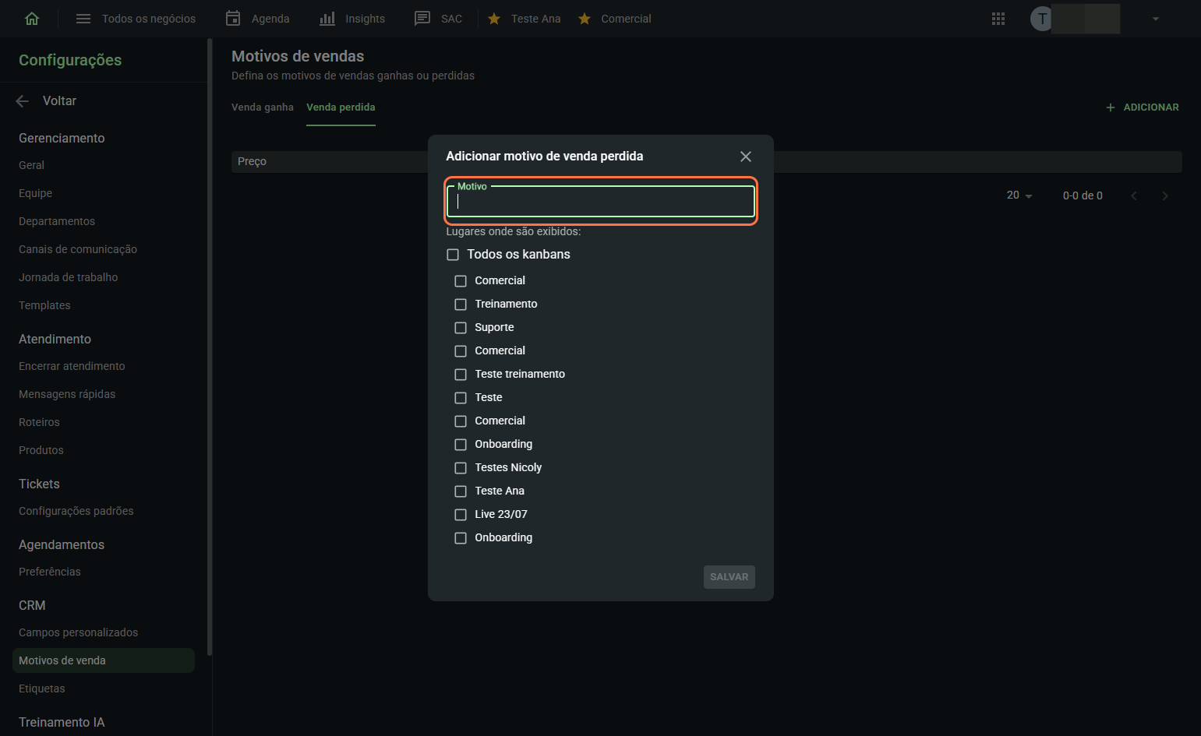
Task: Click the back arrow next to Voltar
Action: [23, 100]
